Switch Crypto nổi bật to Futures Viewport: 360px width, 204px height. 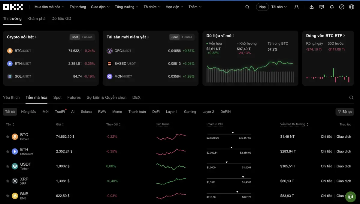tap(87, 37)
